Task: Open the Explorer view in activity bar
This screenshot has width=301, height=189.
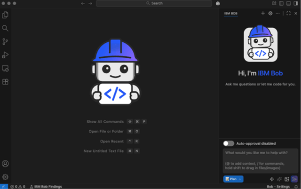Action: [5, 15]
